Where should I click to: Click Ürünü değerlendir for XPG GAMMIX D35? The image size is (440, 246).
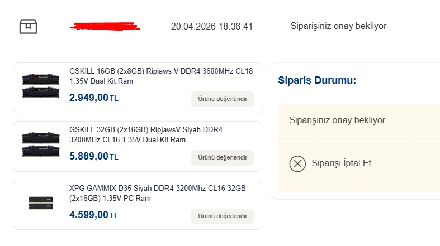tap(222, 216)
